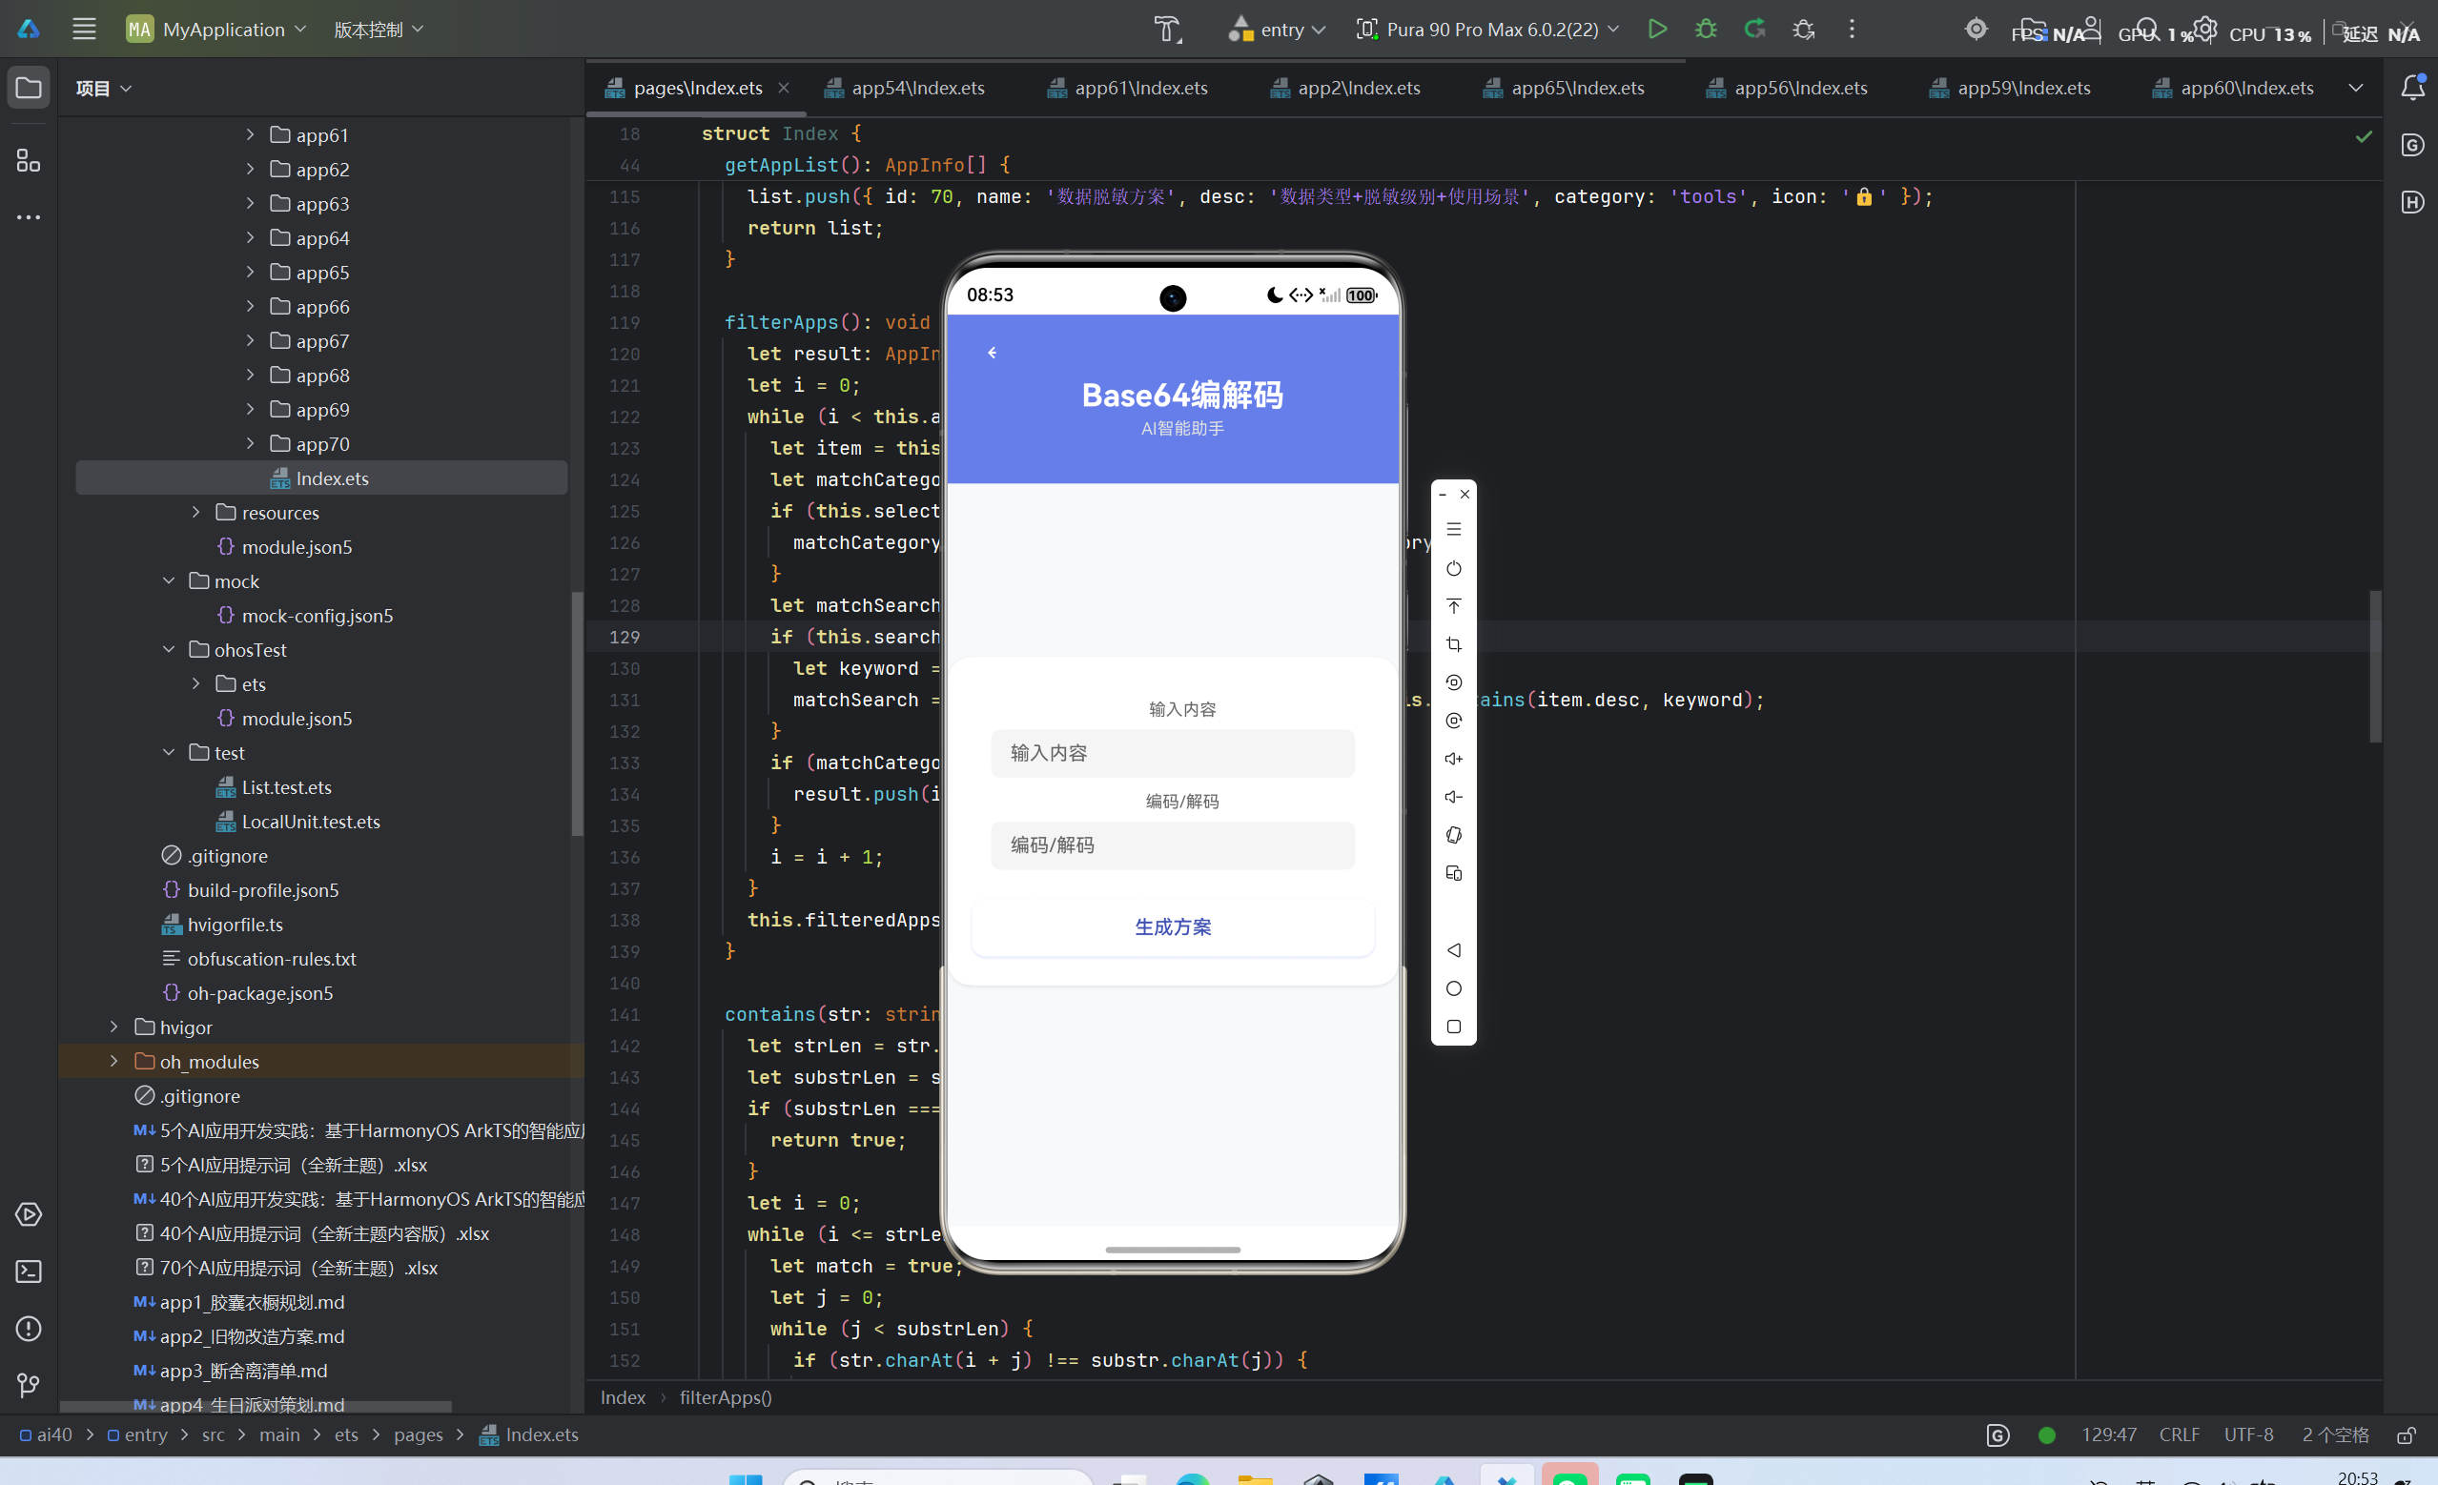Open the Project folder tool window icon

(x=29, y=88)
